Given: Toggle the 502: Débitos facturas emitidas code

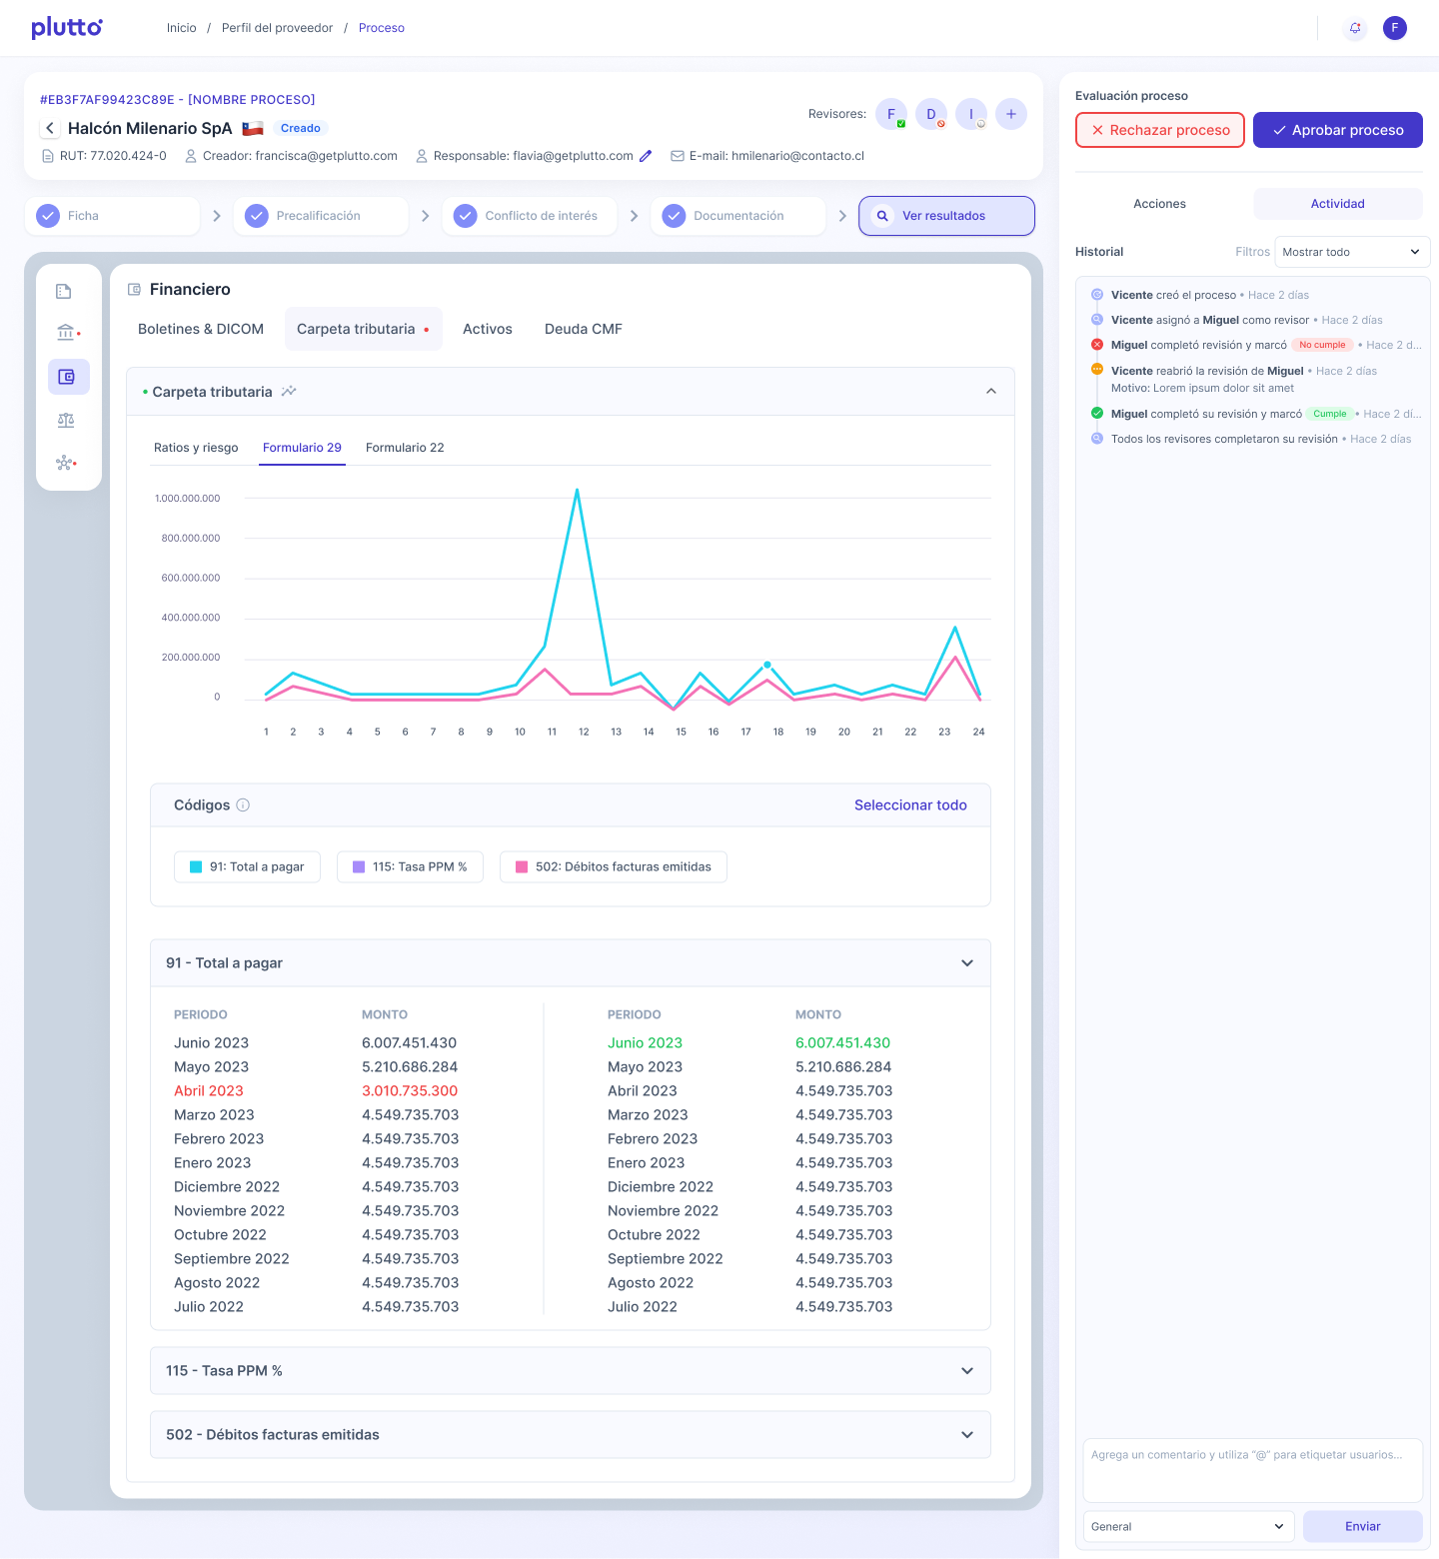Looking at the screenshot, I should tap(613, 867).
